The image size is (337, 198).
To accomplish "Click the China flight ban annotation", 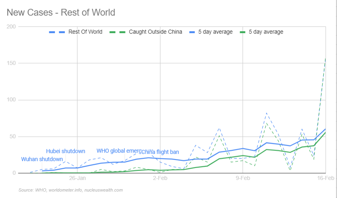I will coord(159,152).
